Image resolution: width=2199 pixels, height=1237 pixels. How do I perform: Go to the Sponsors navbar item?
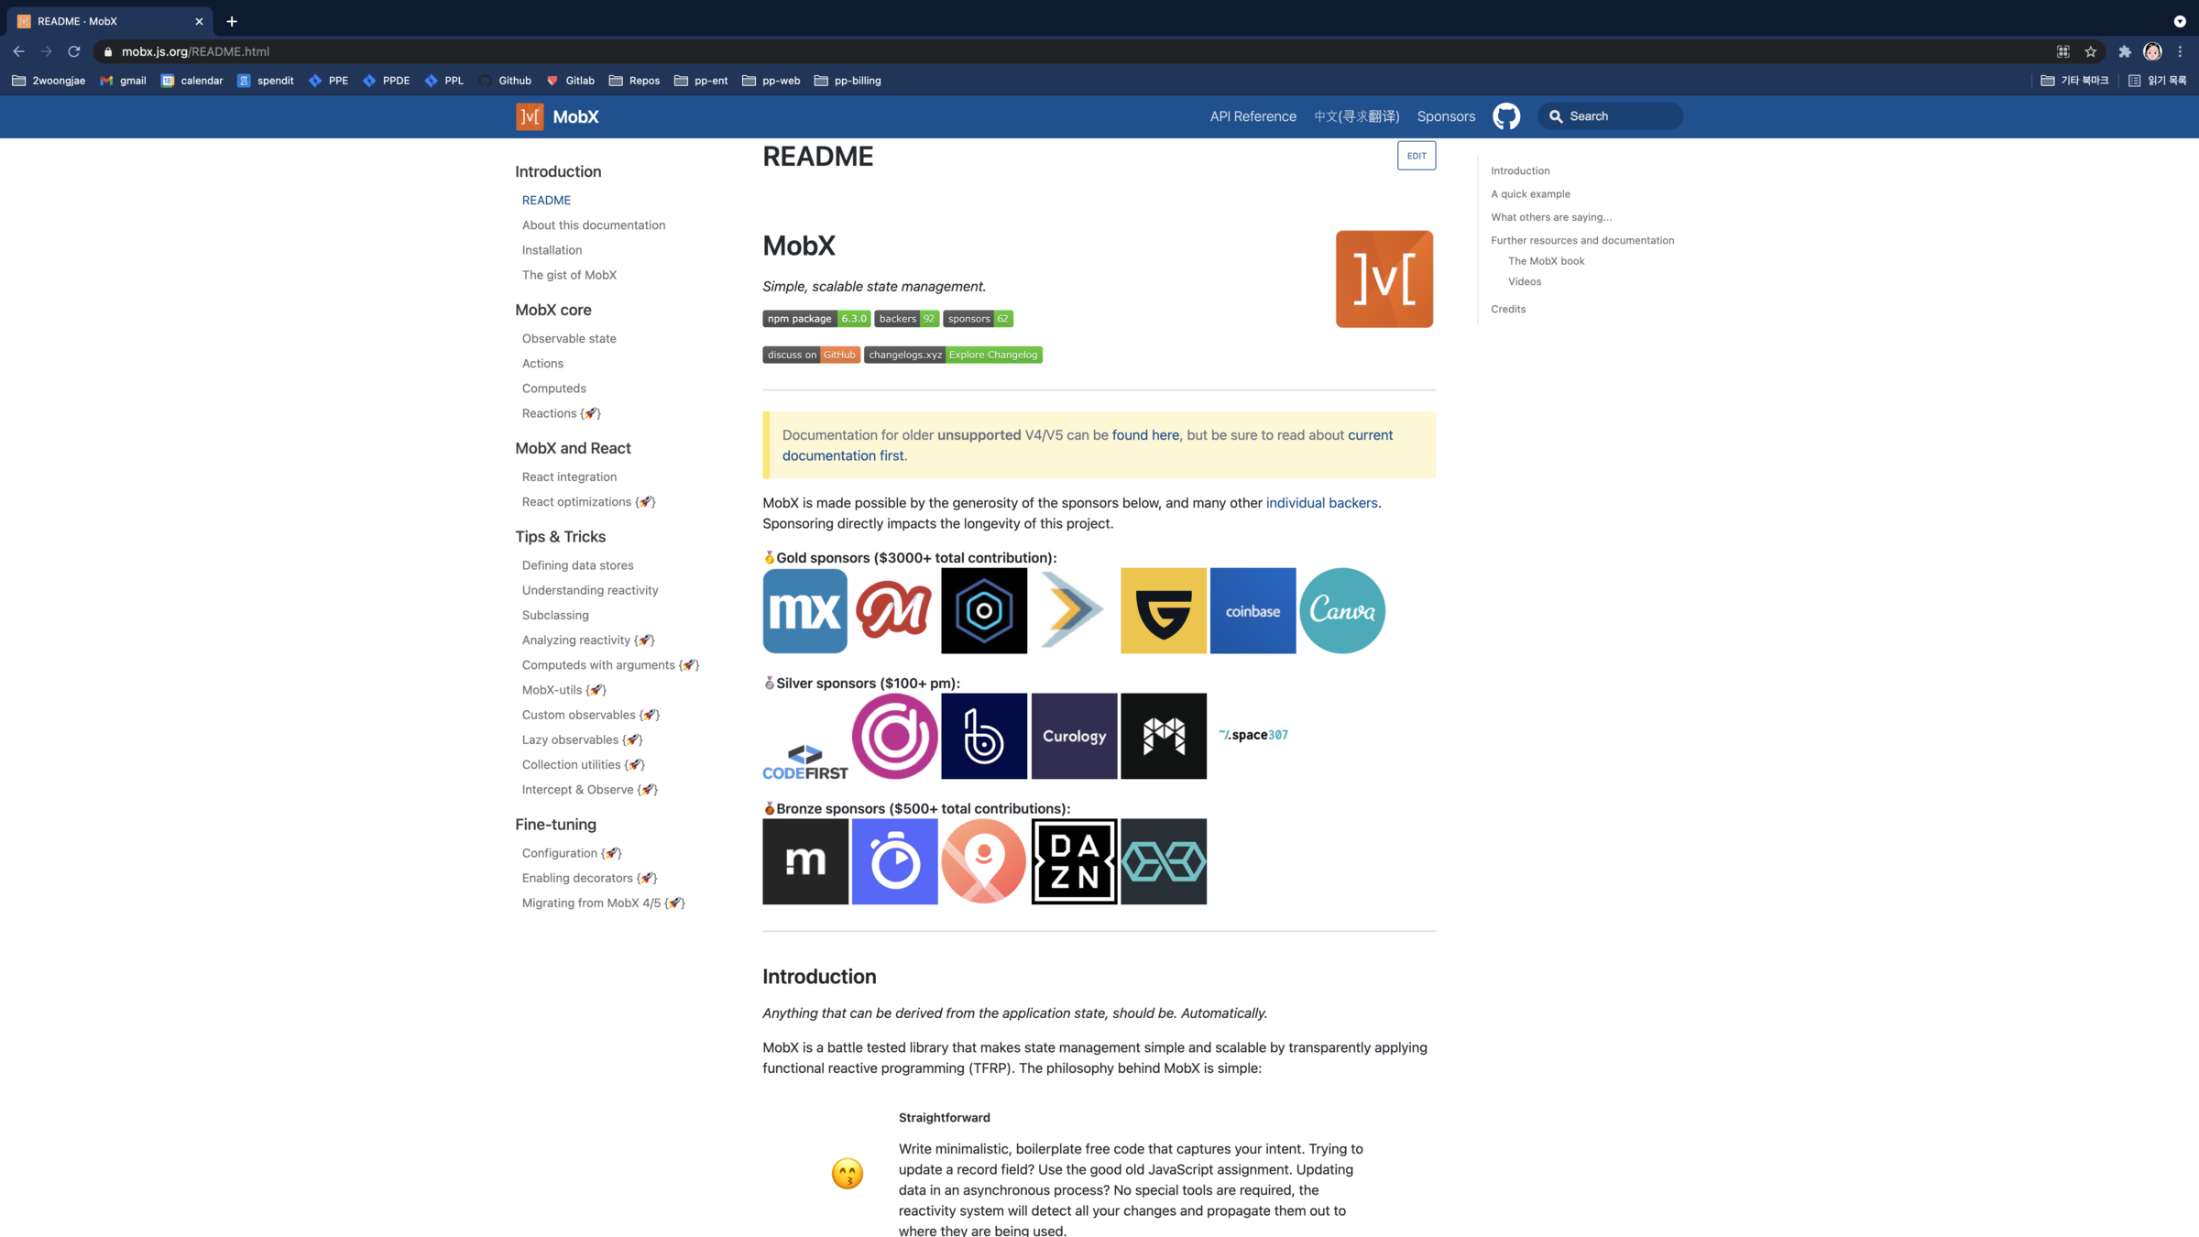pyautogui.click(x=1446, y=116)
